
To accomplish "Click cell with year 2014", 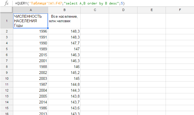I will pyautogui.click(x=31, y=102).
